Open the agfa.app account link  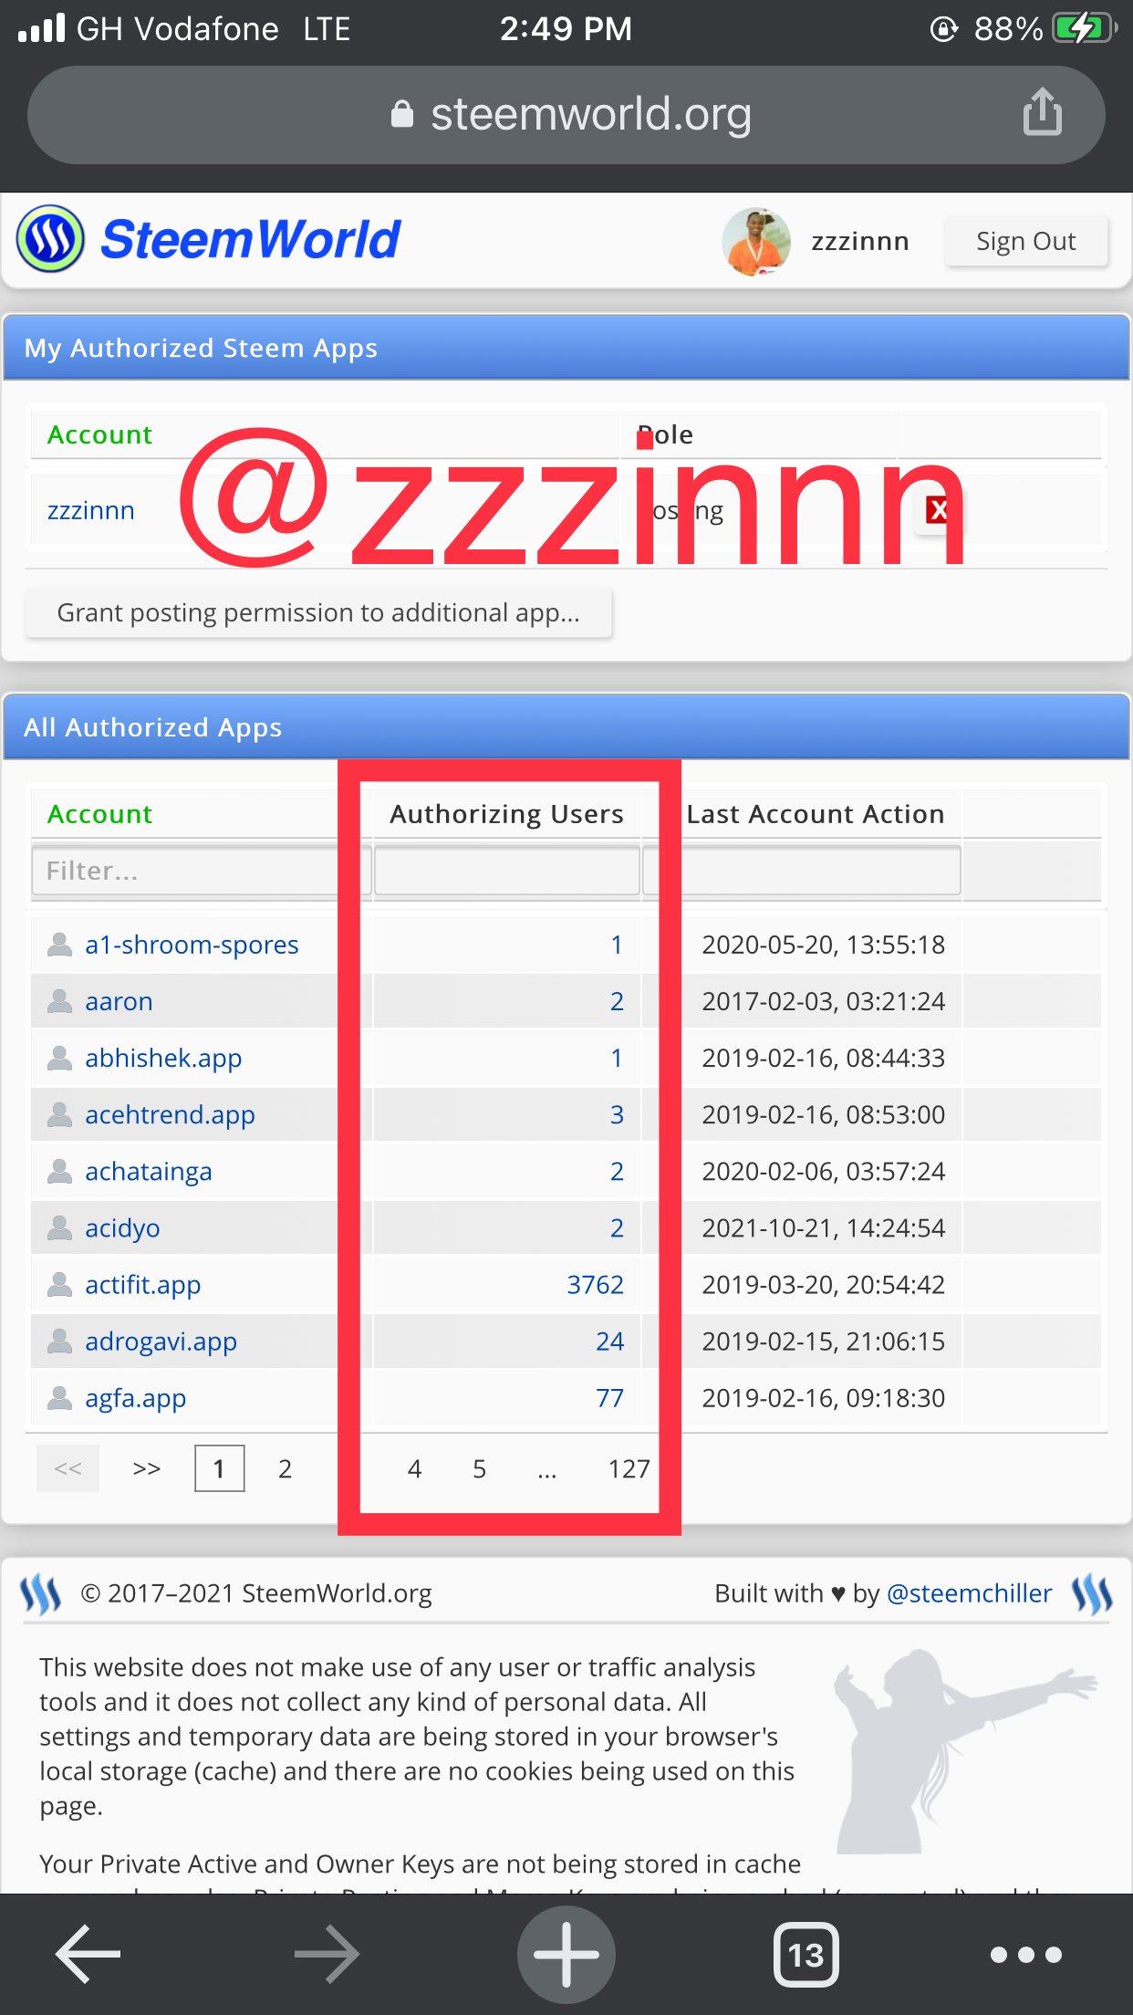(135, 1398)
